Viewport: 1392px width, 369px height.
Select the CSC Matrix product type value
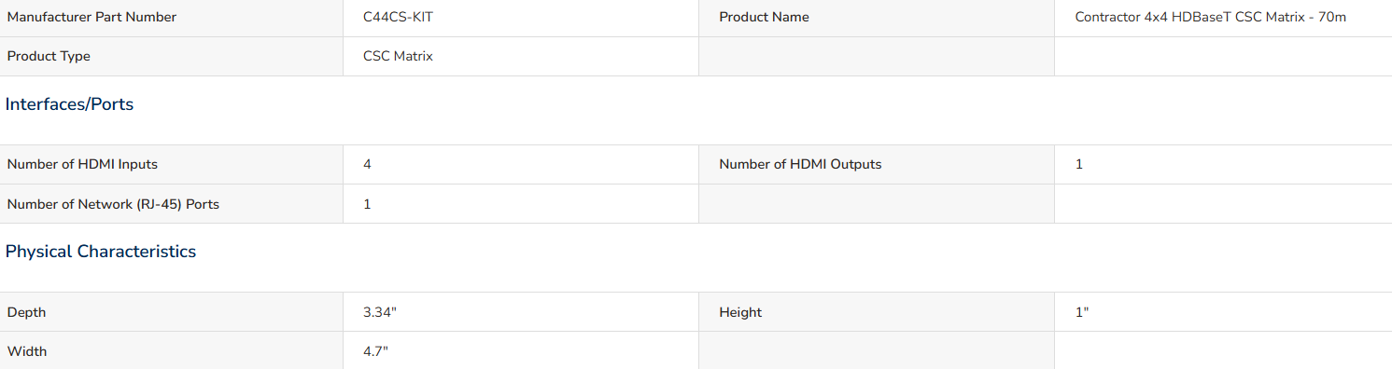tap(398, 56)
